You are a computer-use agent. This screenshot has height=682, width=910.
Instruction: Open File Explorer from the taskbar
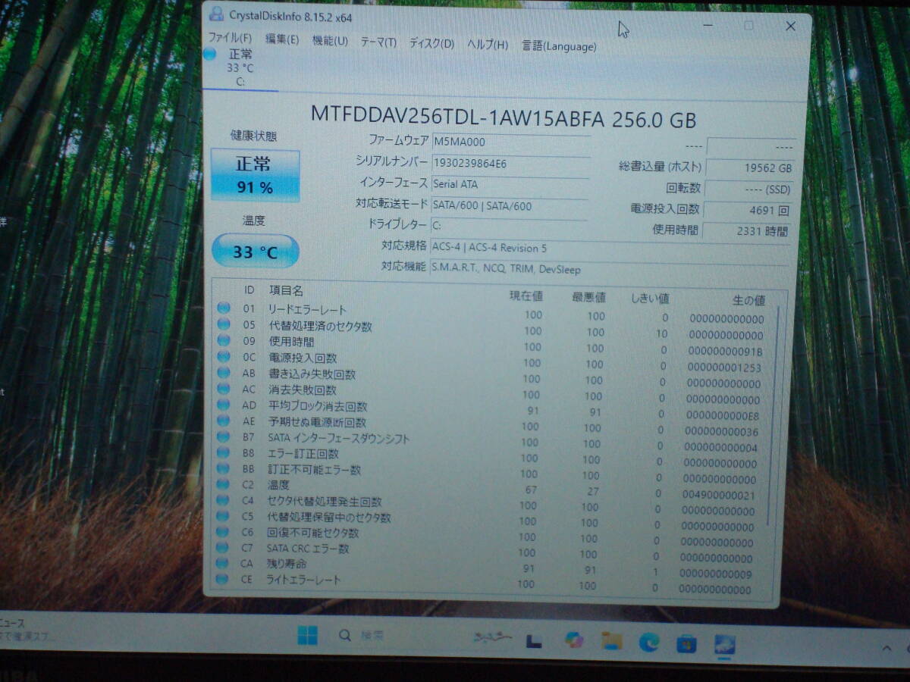(x=612, y=641)
